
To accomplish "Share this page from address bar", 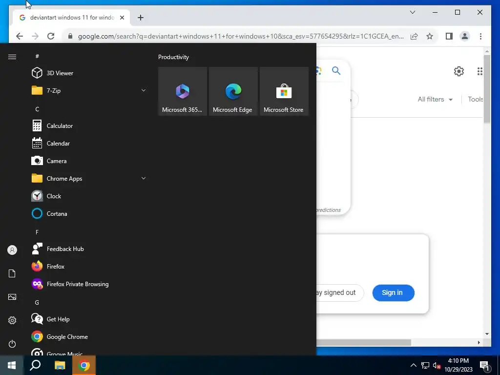I will pyautogui.click(x=414, y=36).
